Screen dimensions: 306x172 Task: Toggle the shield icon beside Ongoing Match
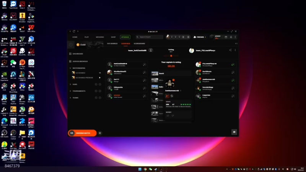click(x=100, y=133)
